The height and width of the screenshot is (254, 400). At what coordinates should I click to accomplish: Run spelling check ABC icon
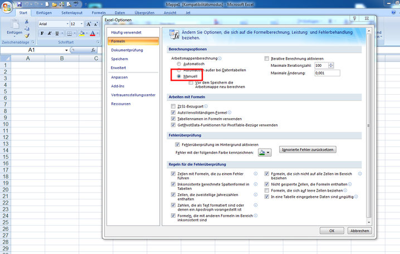pos(76,4)
